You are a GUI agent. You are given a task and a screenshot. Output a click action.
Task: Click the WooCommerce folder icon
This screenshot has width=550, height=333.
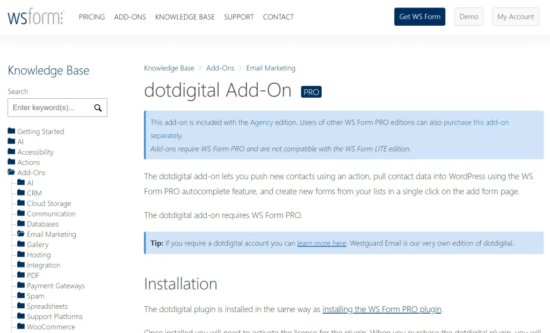click(21, 326)
